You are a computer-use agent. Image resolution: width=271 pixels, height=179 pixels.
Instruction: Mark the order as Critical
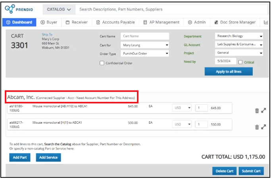click(x=240, y=62)
